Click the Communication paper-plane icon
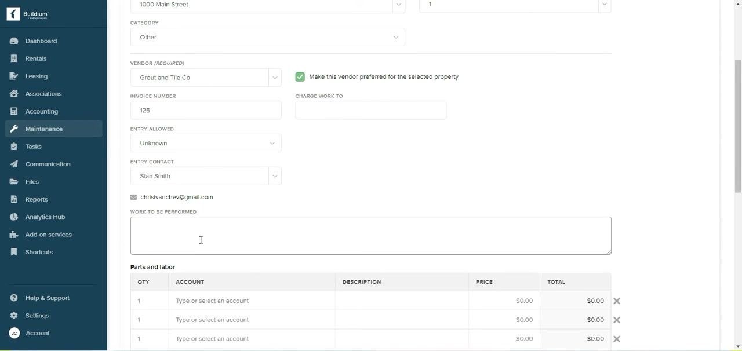 [14, 164]
